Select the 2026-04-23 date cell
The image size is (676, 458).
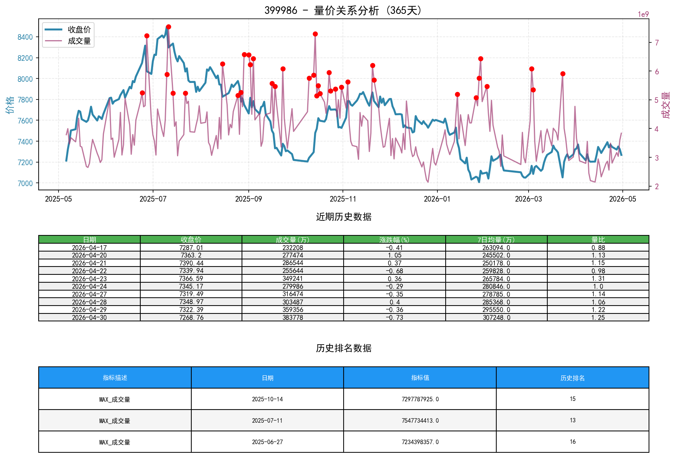point(89,279)
